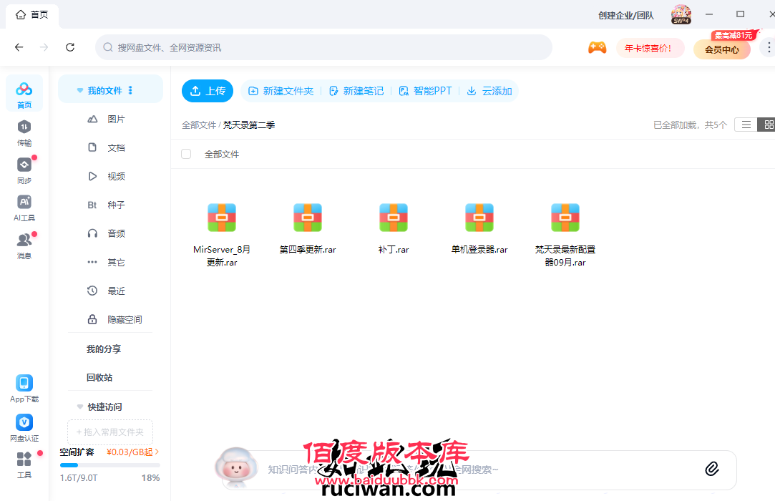775x501 pixels.
Task: Click the 新建文件夹 button
Action: (x=281, y=91)
